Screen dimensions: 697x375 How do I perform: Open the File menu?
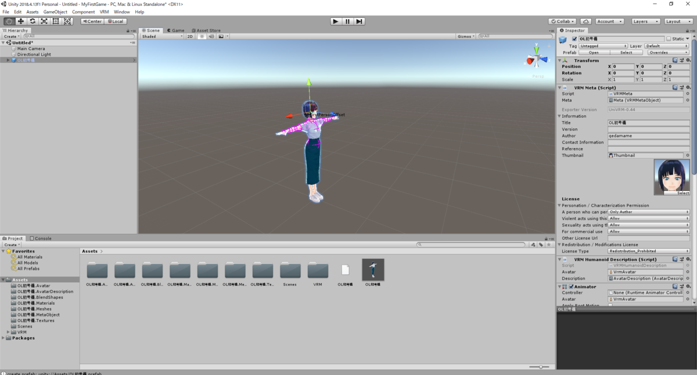[6, 12]
